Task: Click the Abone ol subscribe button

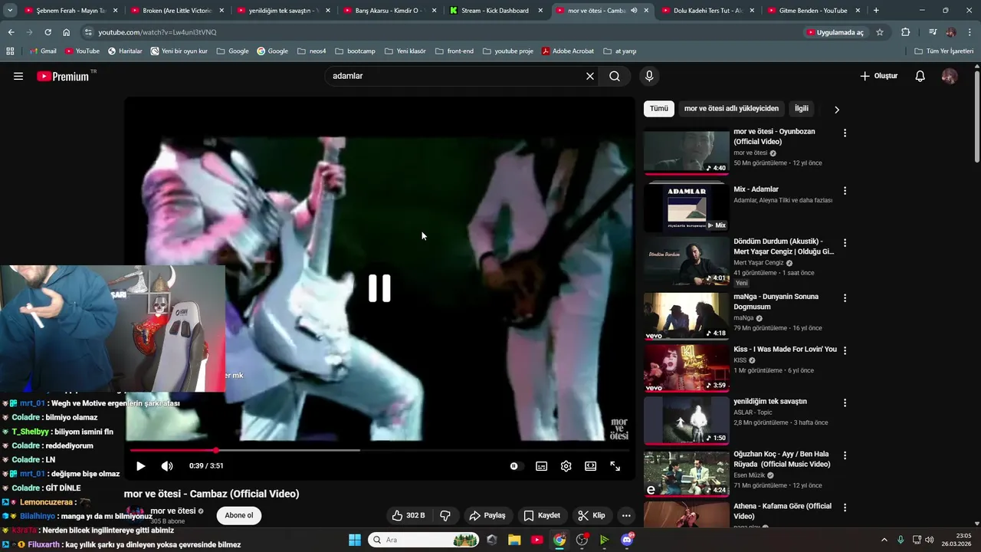Action: click(238, 515)
